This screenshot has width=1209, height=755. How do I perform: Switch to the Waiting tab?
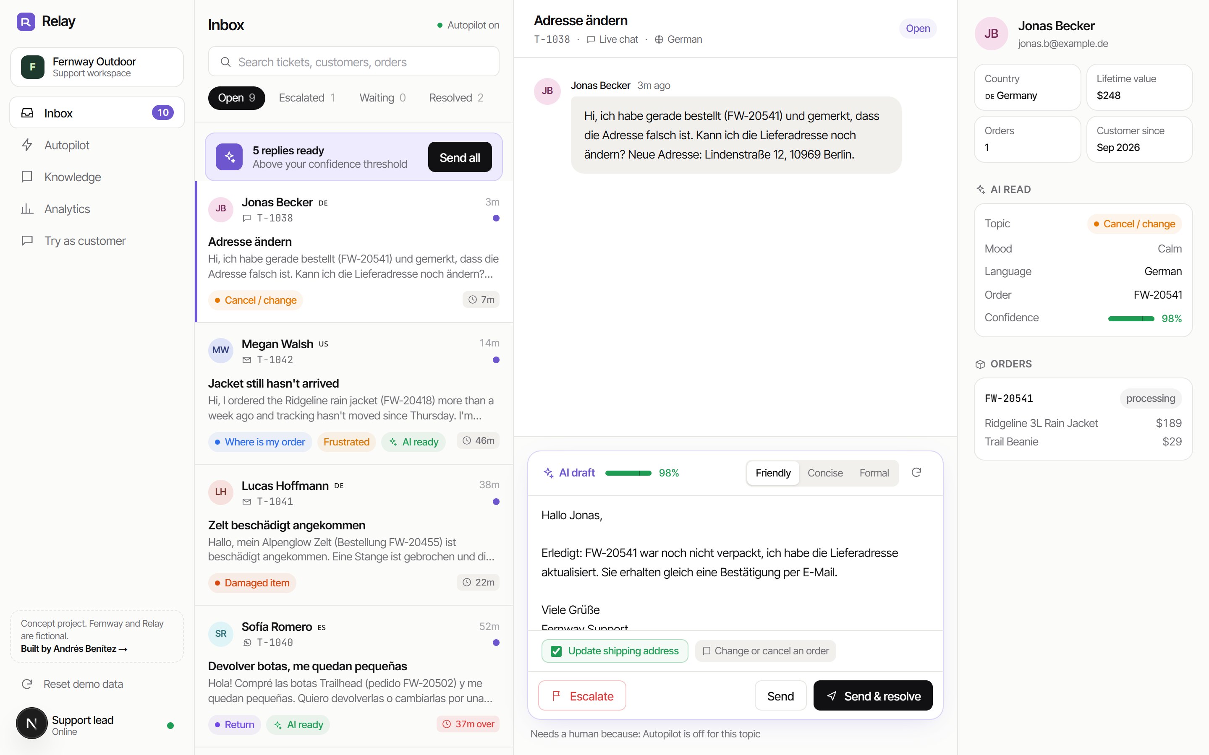[383, 98]
